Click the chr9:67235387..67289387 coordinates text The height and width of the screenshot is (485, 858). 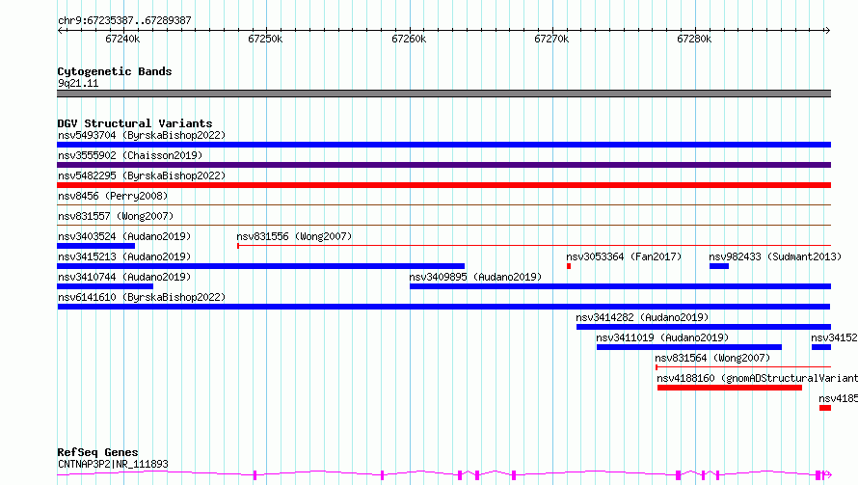pos(124,20)
